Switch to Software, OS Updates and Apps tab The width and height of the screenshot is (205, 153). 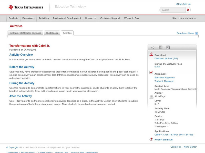[25, 33]
